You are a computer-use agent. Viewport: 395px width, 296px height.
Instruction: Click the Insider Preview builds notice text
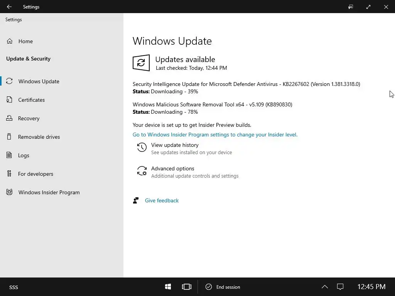192,125
